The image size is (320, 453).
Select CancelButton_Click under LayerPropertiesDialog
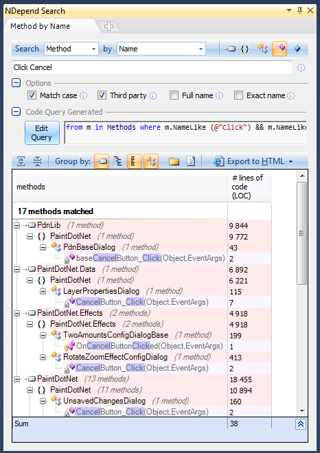pos(141,302)
